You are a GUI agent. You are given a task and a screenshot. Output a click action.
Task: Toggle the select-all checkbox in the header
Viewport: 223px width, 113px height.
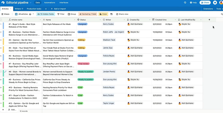point(1,20)
